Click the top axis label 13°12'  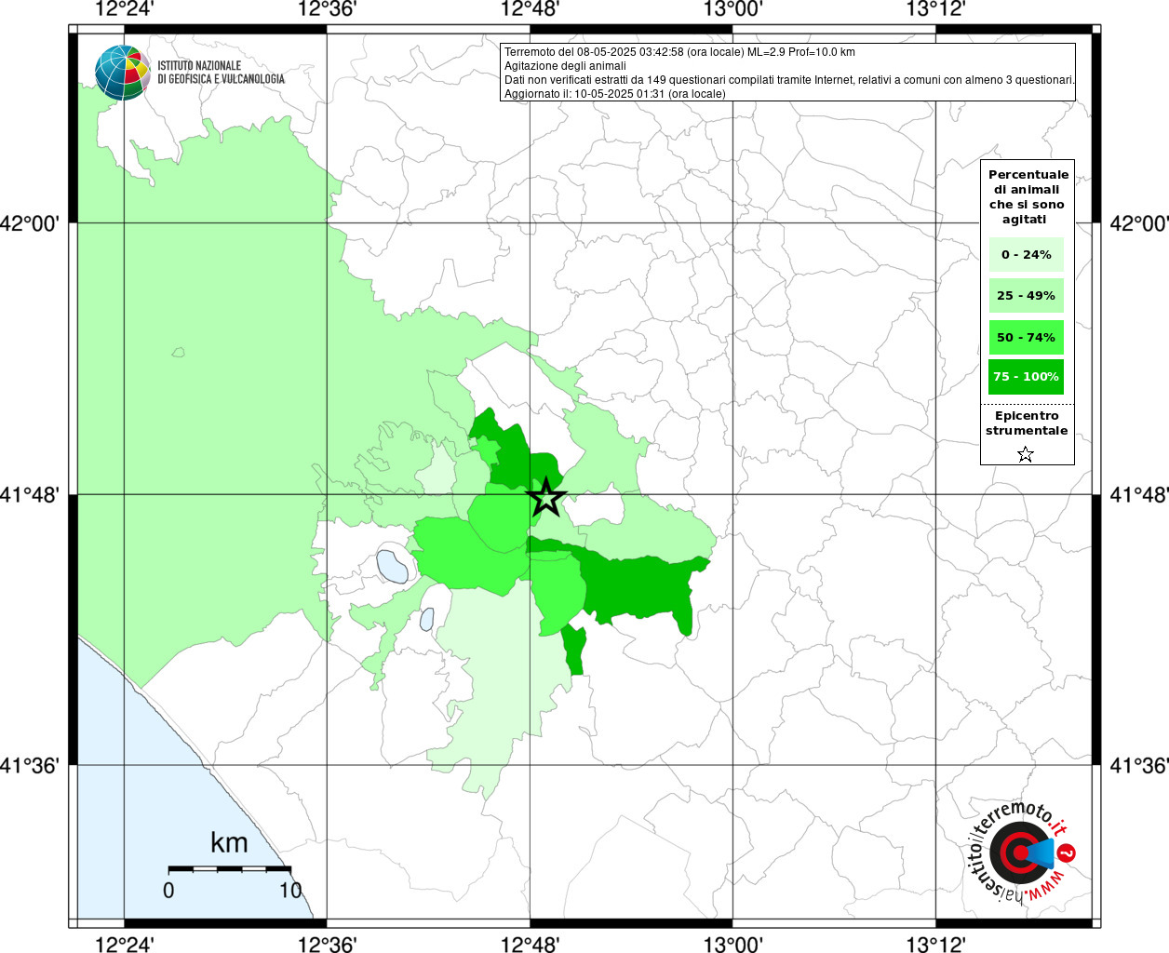click(x=935, y=9)
